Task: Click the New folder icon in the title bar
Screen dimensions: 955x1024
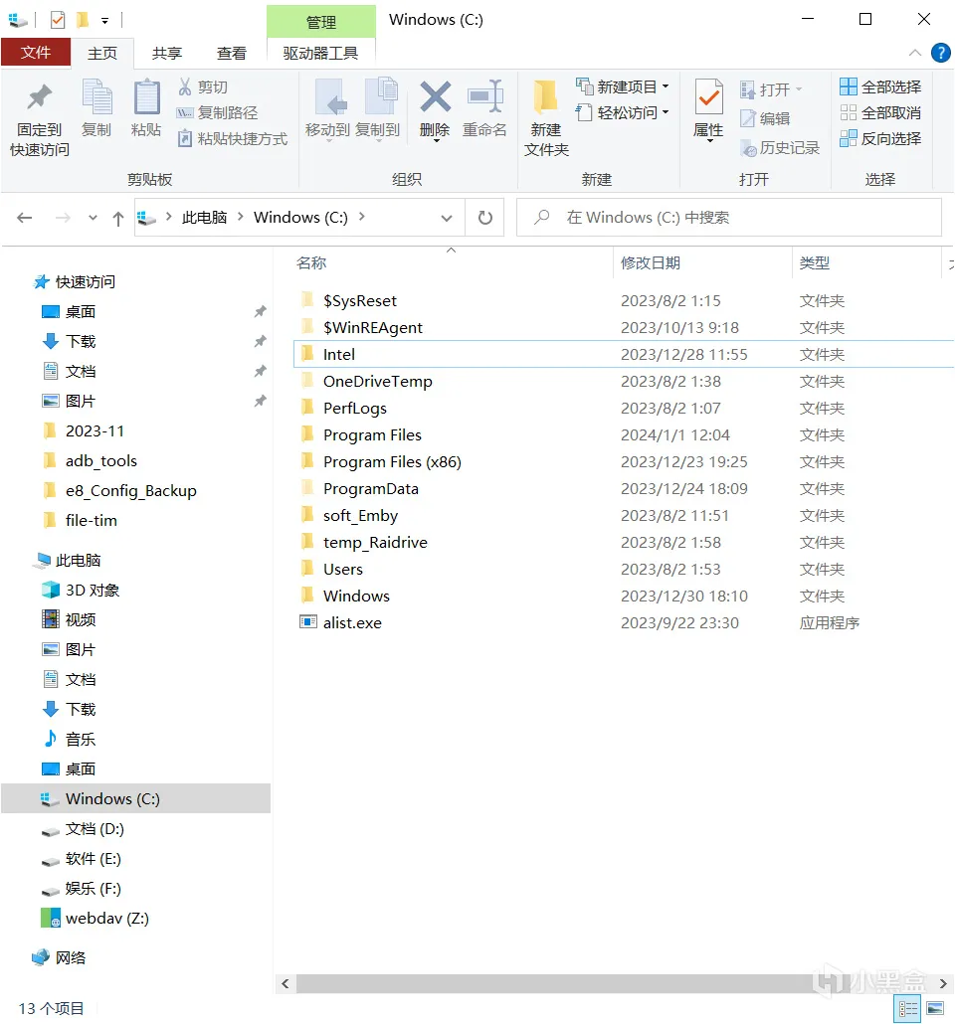Action: pos(83,20)
